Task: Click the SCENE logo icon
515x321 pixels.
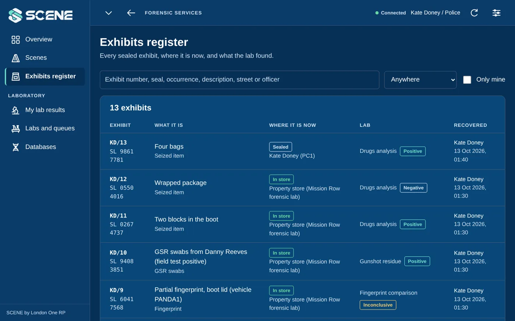Action: click(x=15, y=15)
